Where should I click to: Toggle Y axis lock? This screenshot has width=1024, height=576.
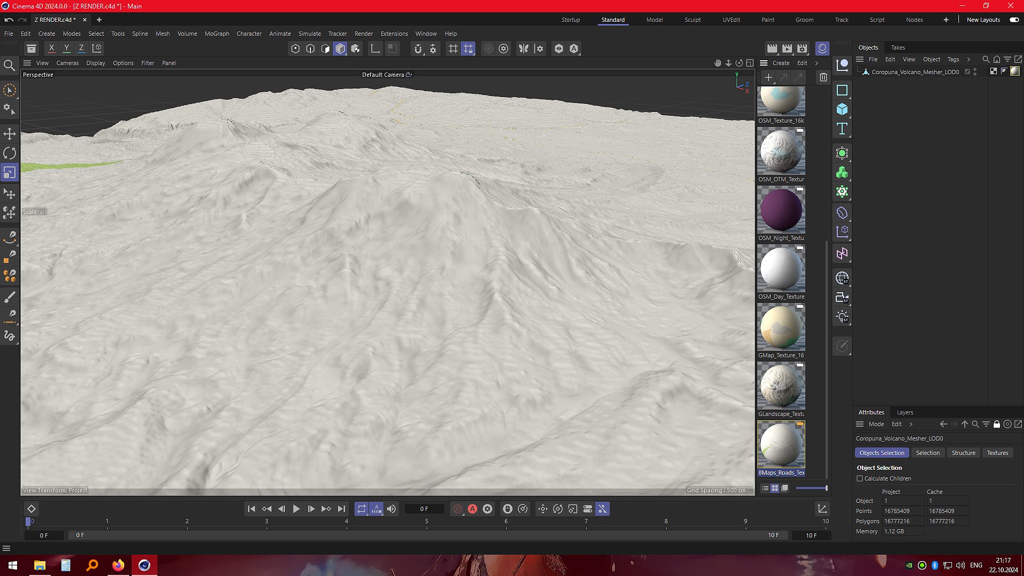(x=67, y=49)
